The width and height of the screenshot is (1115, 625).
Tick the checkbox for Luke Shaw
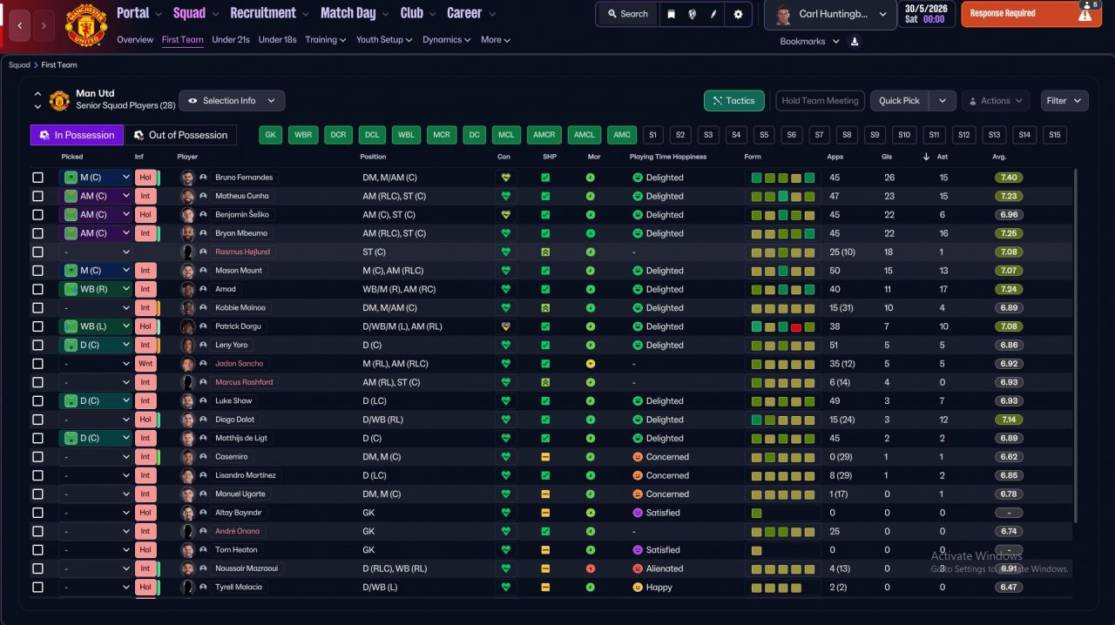tap(37, 401)
